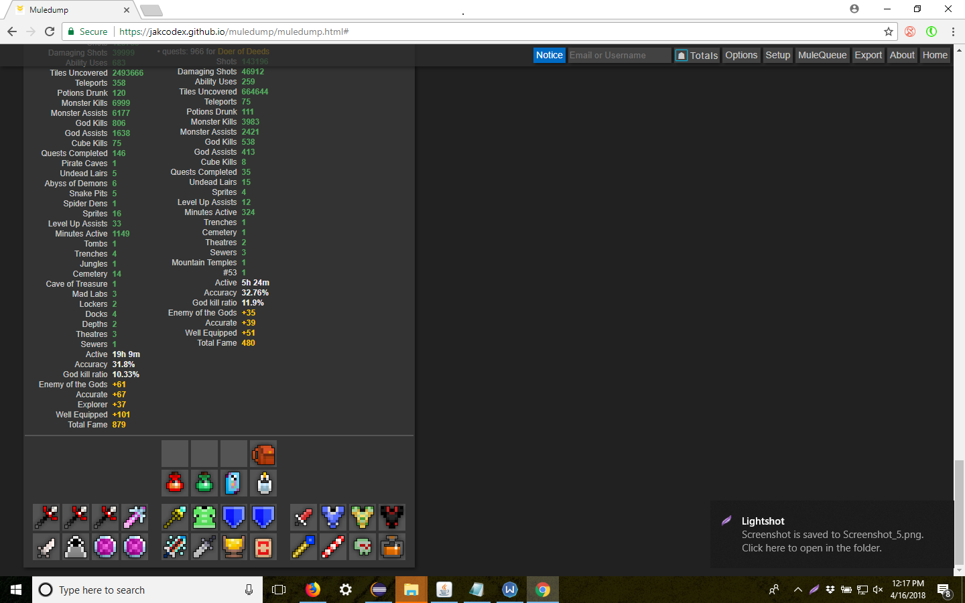The image size is (965, 603).
Task: Open the Export menu
Action: tap(868, 55)
